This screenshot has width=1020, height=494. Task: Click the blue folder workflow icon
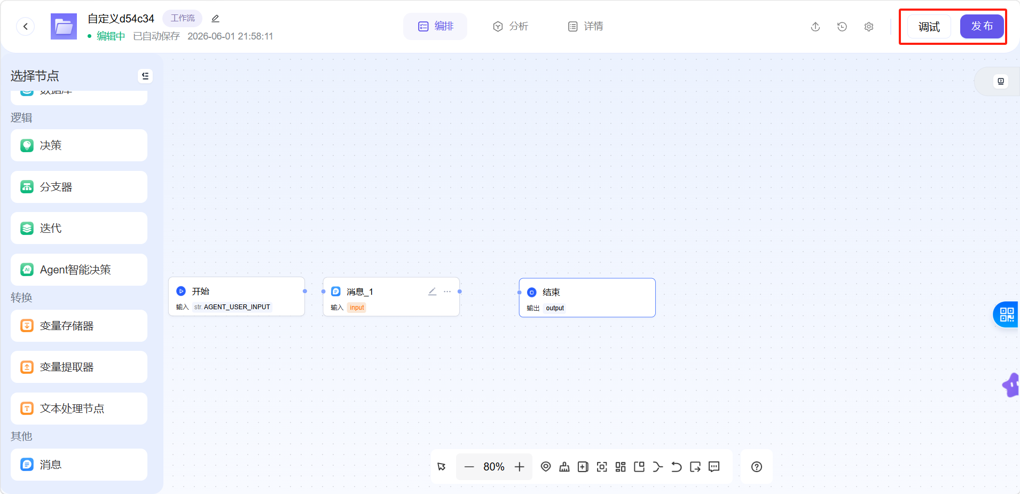point(64,27)
